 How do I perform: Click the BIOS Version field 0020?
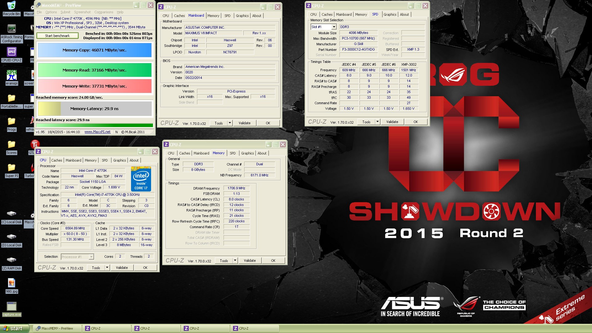[x=230, y=72]
